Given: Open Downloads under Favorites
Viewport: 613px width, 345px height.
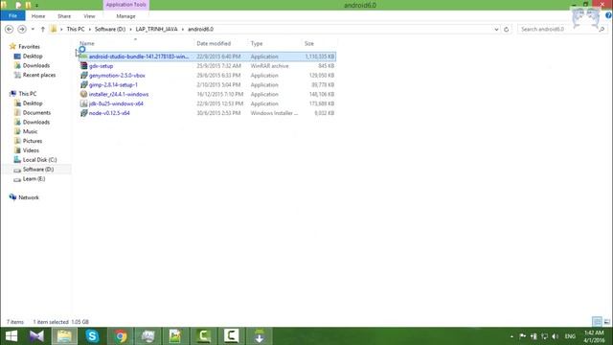Looking at the screenshot, I should [36, 65].
